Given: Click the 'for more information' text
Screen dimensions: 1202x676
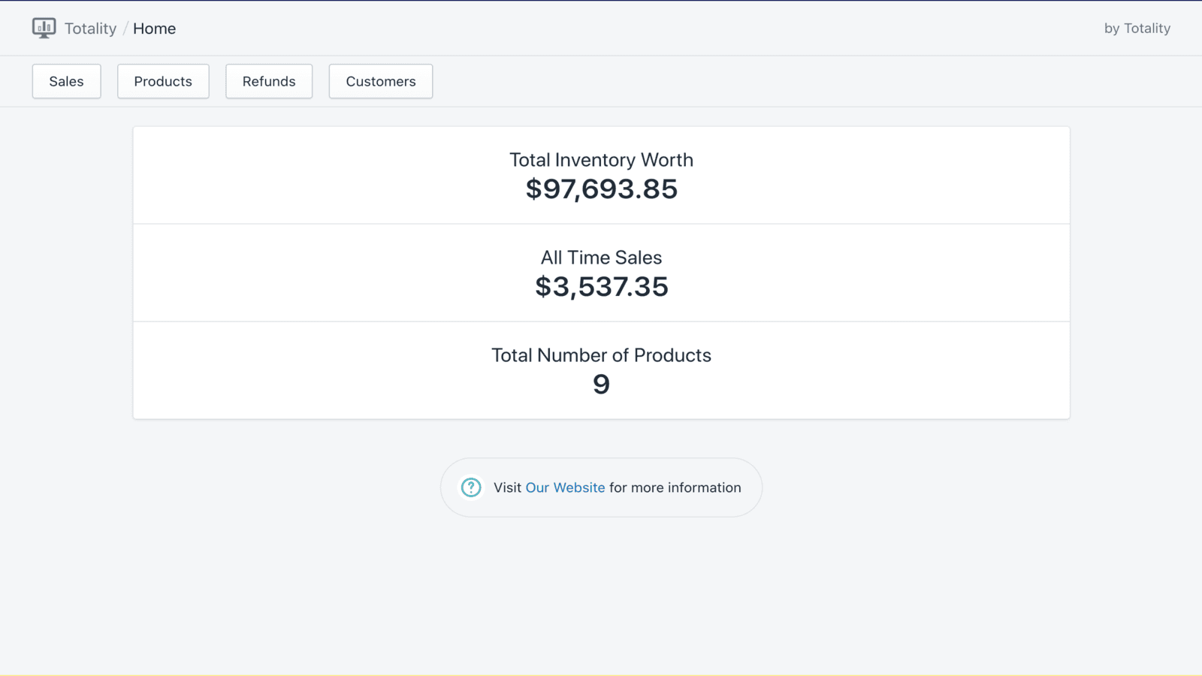Looking at the screenshot, I should tap(675, 487).
